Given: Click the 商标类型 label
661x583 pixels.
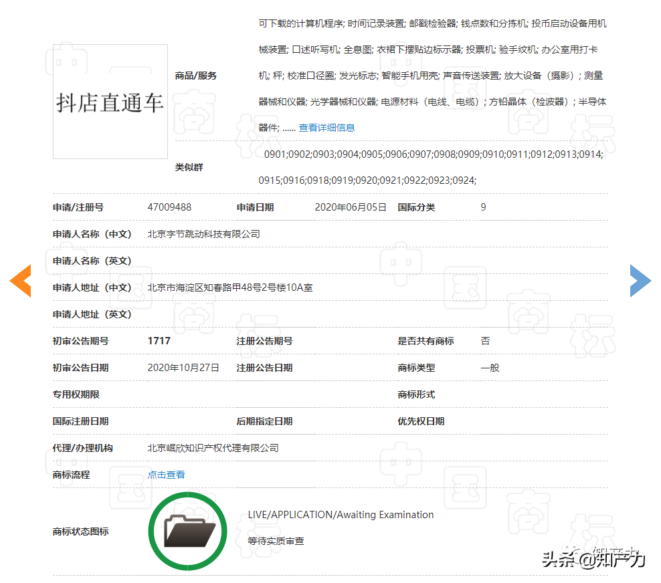Looking at the screenshot, I should pos(416,368).
